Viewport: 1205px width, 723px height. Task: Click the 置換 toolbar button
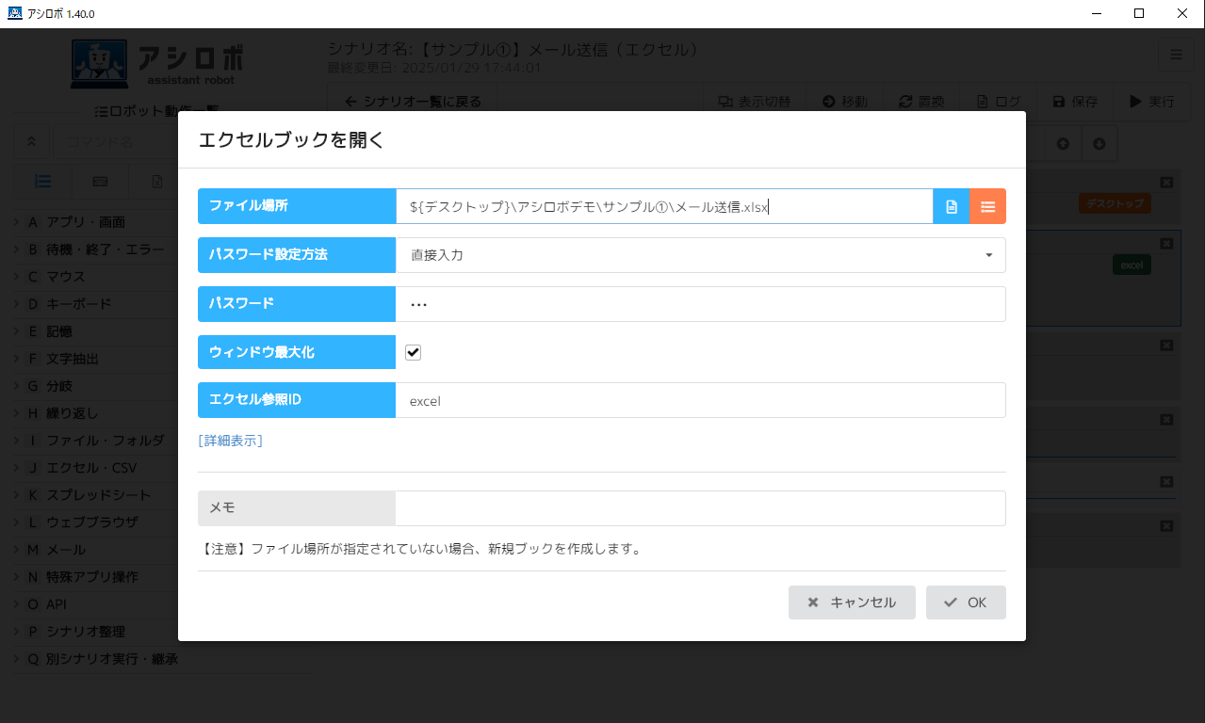[x=921, y=102]
